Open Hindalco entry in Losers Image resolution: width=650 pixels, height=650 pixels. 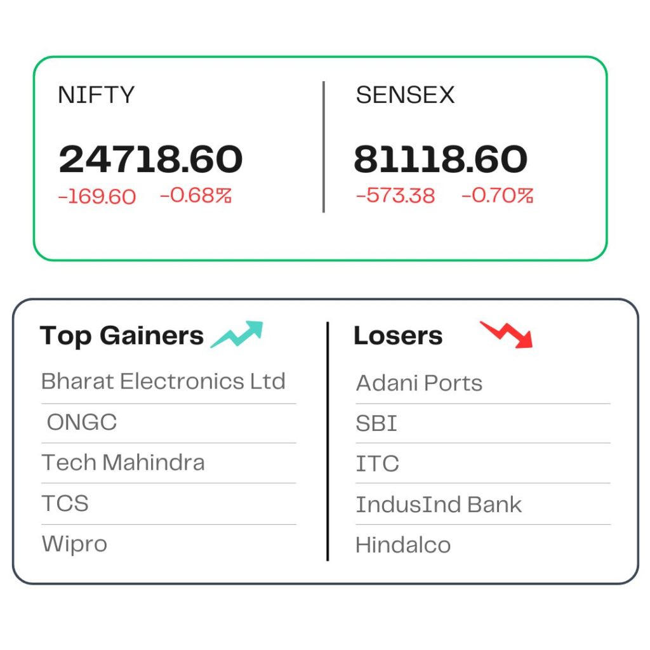(x=403, y=545)
